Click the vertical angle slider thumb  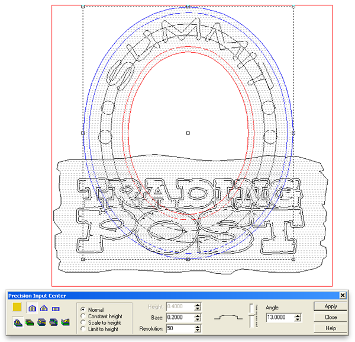251,314
